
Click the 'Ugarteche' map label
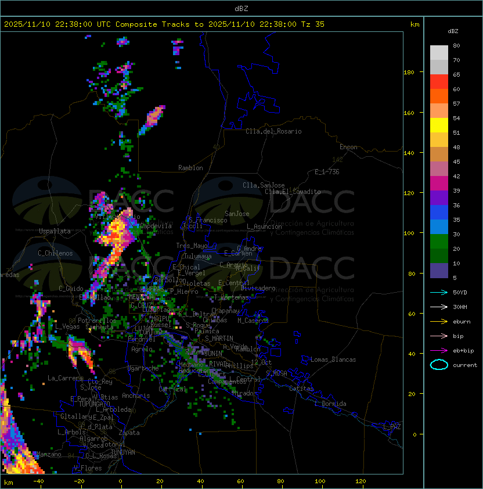(143, 368)
